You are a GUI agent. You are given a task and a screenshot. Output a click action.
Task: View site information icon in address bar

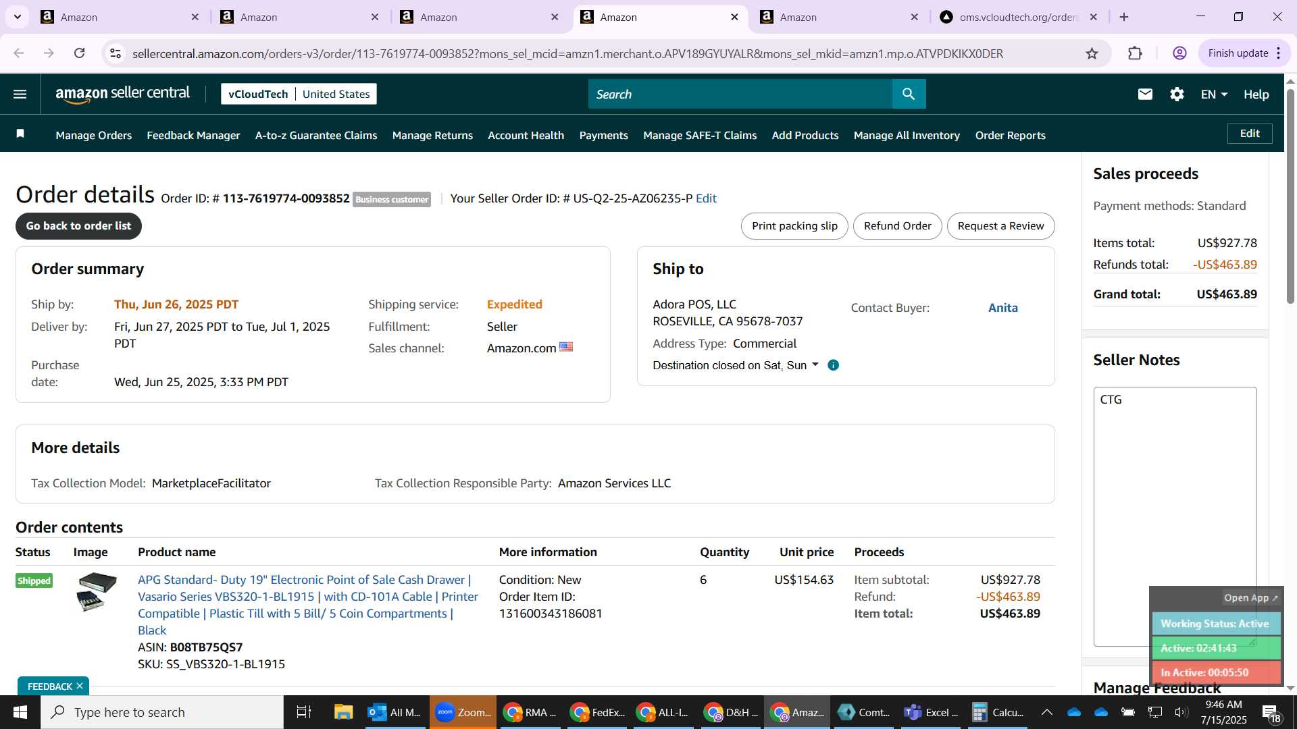point(116,53)
